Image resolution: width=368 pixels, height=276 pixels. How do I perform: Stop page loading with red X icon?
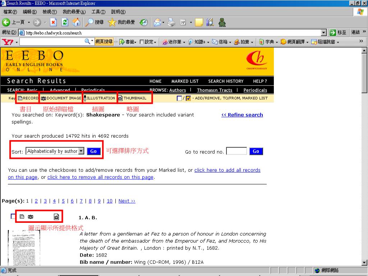pyautogui.click(x=54, y=22)
